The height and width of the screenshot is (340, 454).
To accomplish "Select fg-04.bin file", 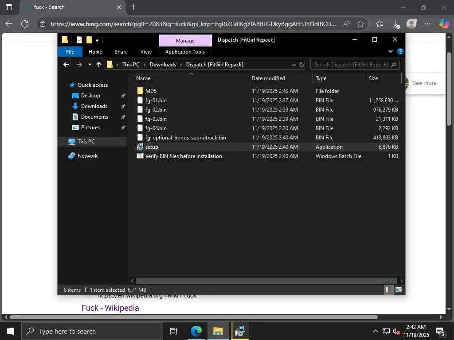I will click(x=156, y=128).
